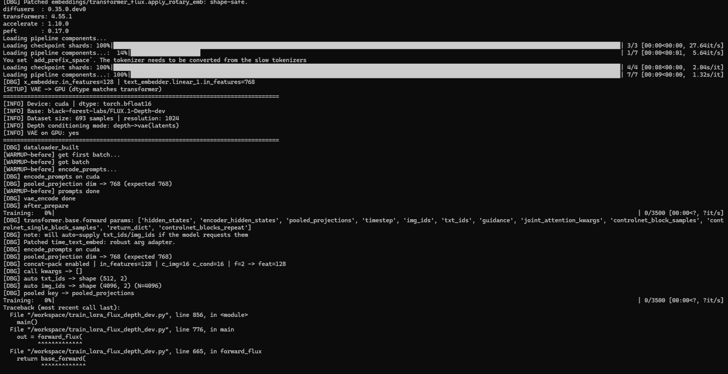Select the 'peft : 0.17.0' line
The width and height of the screenshot is (728, 374).
tap(36, 31)
